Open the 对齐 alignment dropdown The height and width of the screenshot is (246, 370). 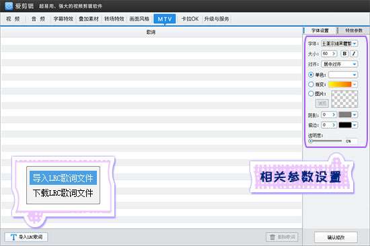[339, 64]
